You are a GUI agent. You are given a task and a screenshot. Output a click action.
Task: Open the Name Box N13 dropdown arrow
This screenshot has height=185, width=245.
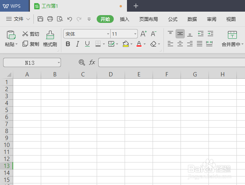pos(59,62)
